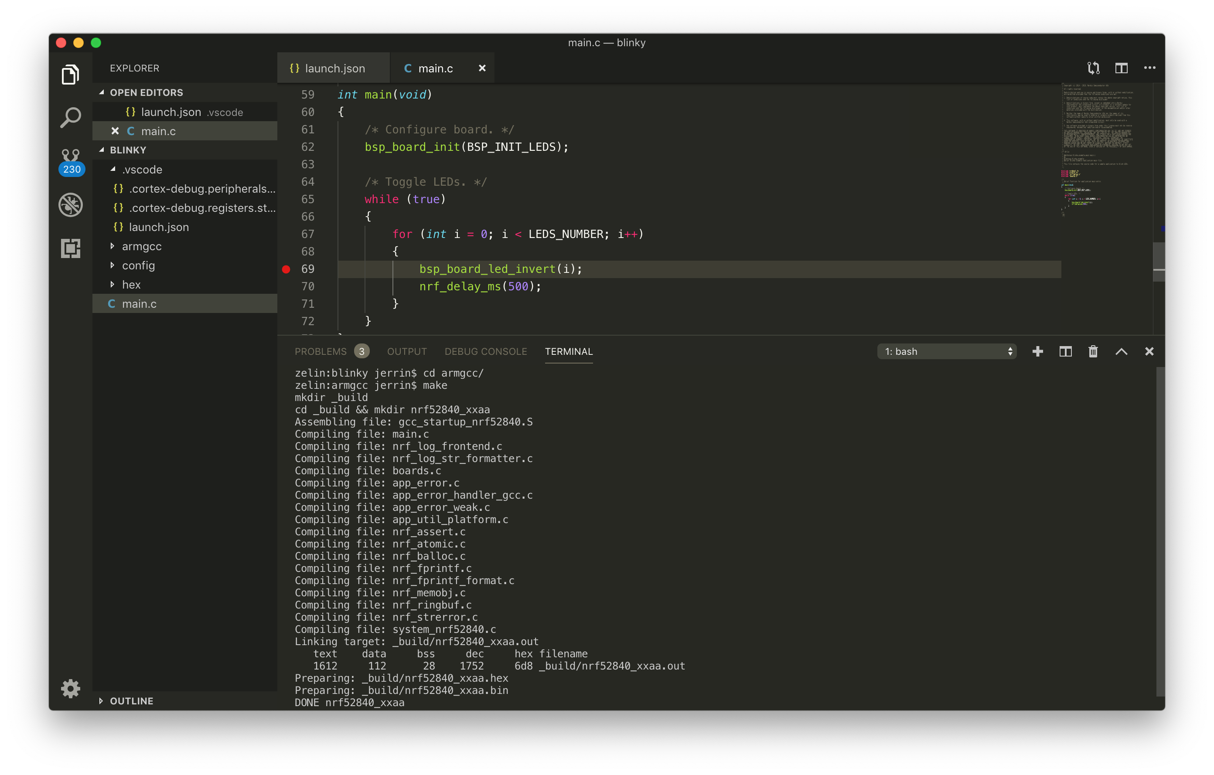Click the nrf_delay_ms(500) code line
Screen dimensions: 1214x775
pyautogui.click(x=480, y=286)
